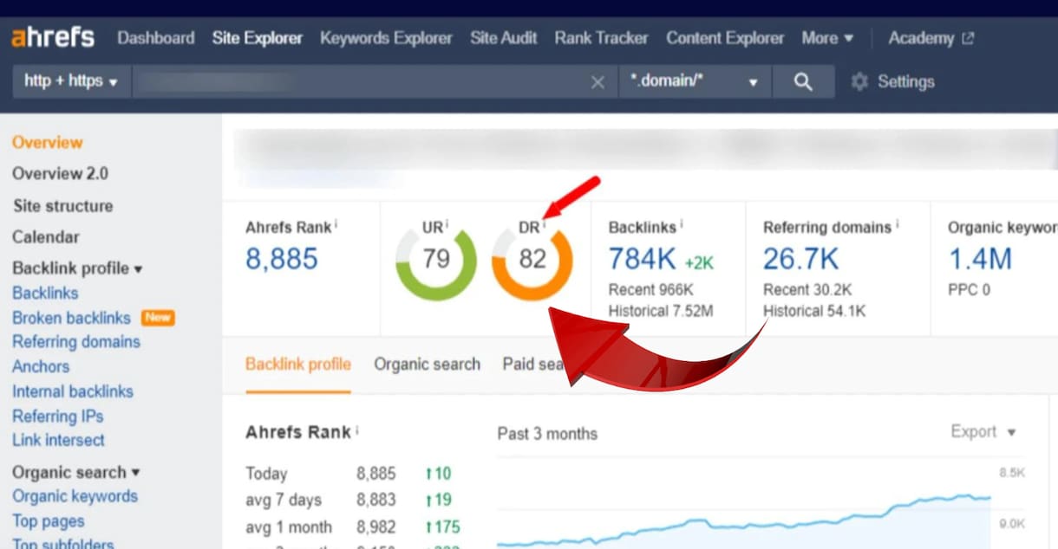Open Site structure in the sidebar
1058x549 pixels.
tap(62, 206)
